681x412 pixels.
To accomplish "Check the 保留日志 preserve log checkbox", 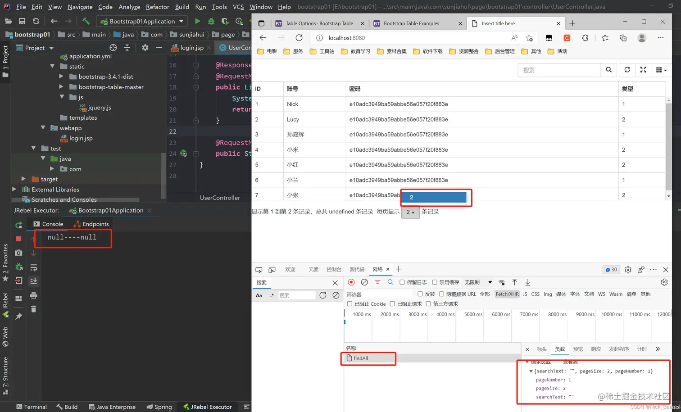I will point(401,282).
